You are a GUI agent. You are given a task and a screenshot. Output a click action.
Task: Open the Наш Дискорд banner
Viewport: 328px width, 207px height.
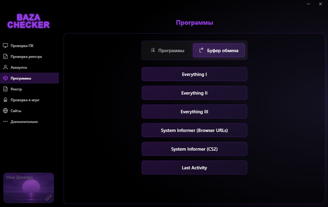pos(28,187)
